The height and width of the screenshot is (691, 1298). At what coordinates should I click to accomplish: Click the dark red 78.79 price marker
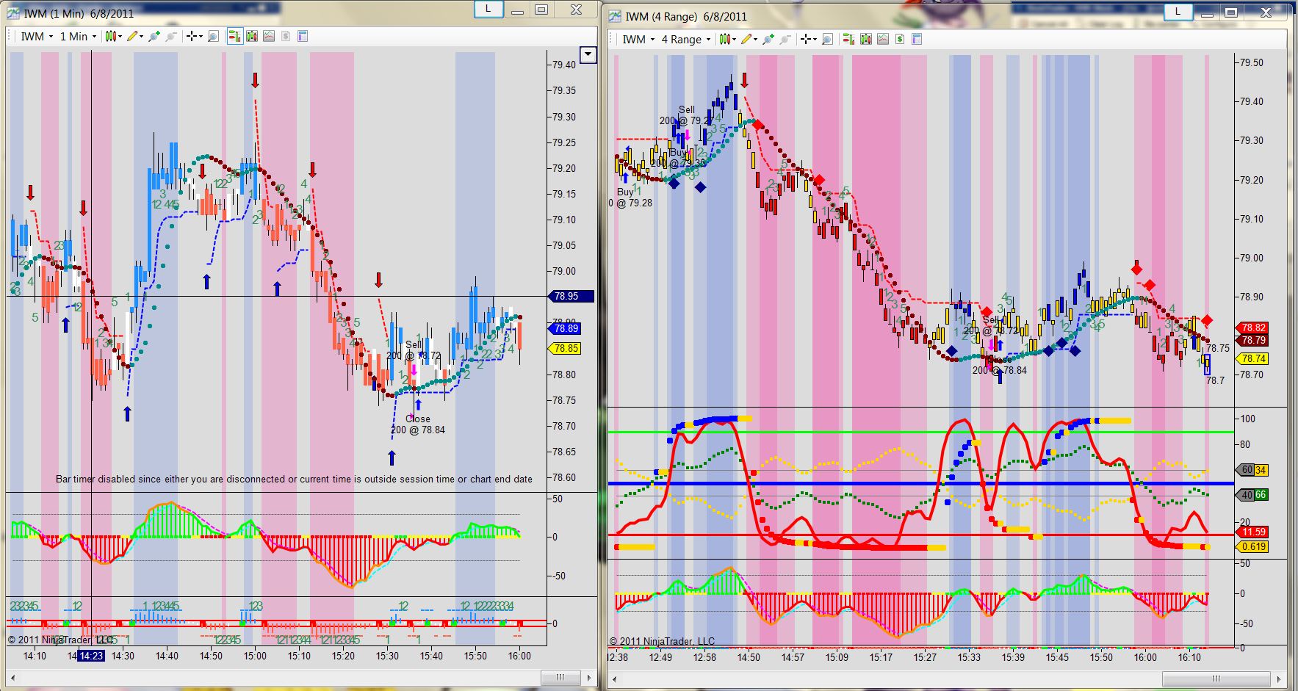click(1253, 341)
